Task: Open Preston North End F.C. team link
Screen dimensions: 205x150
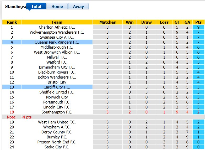Action: point(57,142)
